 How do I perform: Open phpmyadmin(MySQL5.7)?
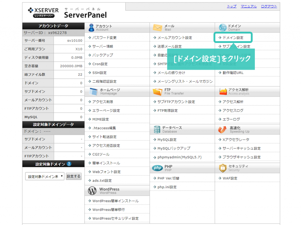click(180, 157)
